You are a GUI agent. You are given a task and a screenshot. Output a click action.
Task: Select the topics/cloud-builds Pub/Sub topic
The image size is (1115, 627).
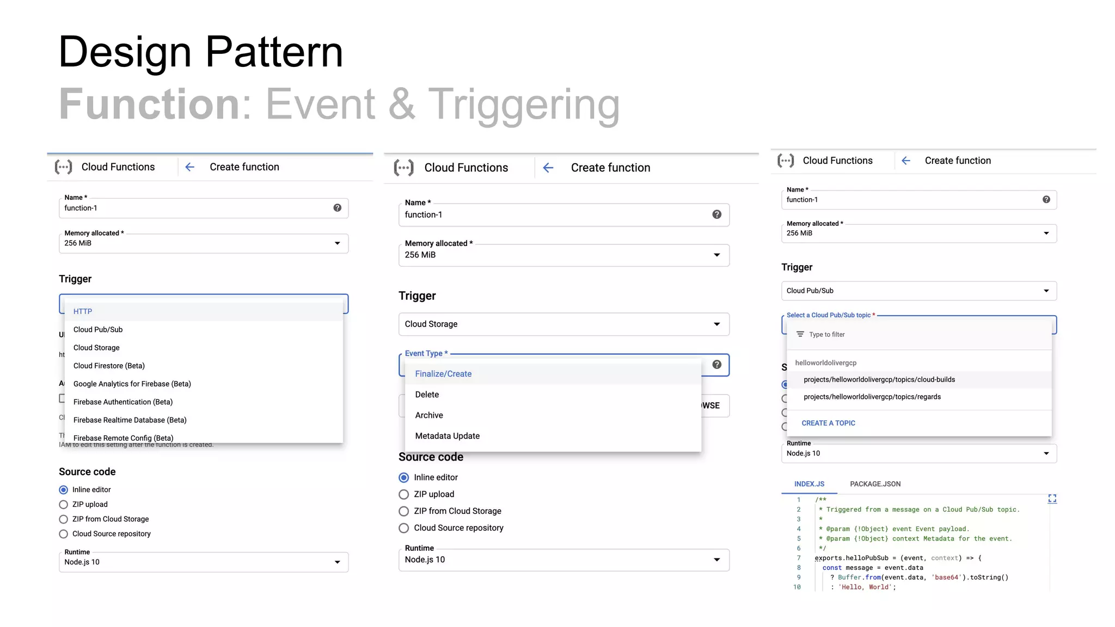(x=879, y=379)
